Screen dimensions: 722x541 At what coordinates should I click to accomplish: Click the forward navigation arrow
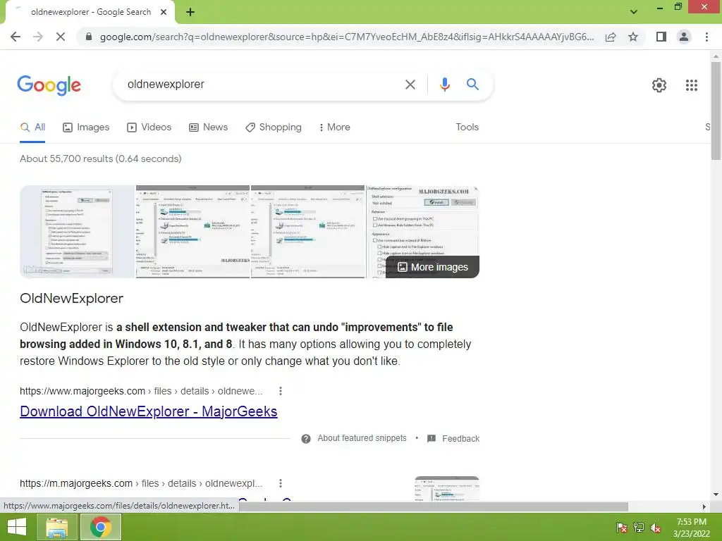[x=38, y=37]
